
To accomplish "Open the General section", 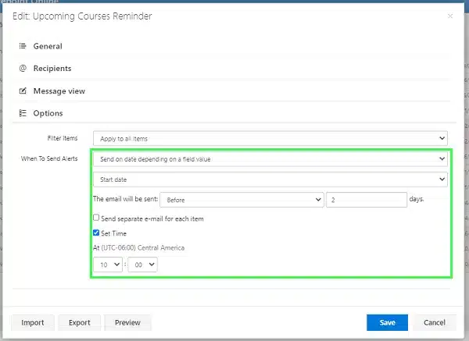I will coord(48,46).
